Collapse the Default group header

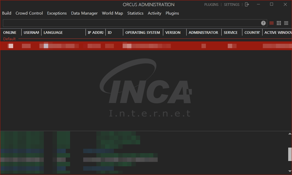point(9,39)
